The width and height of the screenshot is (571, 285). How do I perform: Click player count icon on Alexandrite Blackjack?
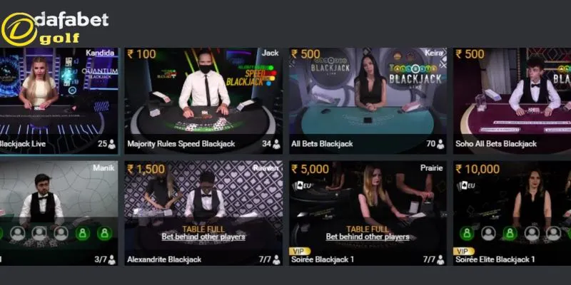[x=276, y=260]
